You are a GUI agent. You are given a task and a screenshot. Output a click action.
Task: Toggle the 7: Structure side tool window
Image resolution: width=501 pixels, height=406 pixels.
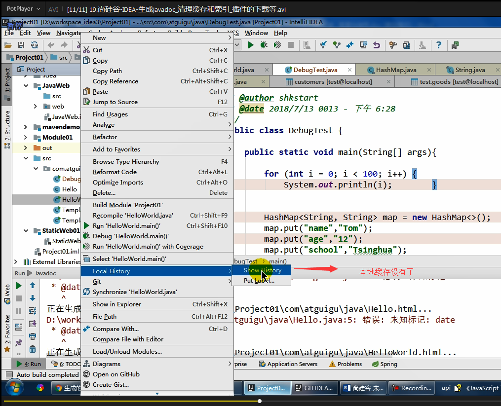tap(7, 129)
